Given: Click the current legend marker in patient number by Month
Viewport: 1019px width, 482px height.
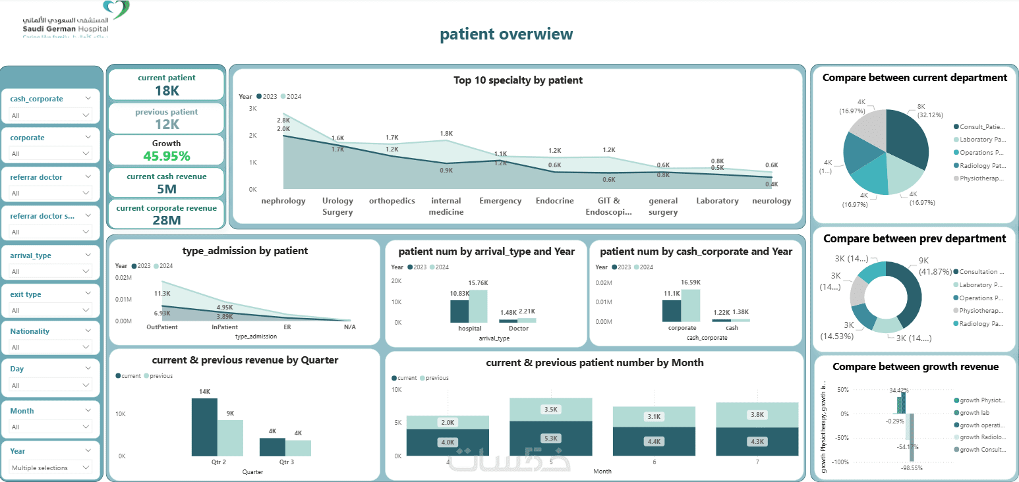Looking at the screenshot, I should 394,378.
